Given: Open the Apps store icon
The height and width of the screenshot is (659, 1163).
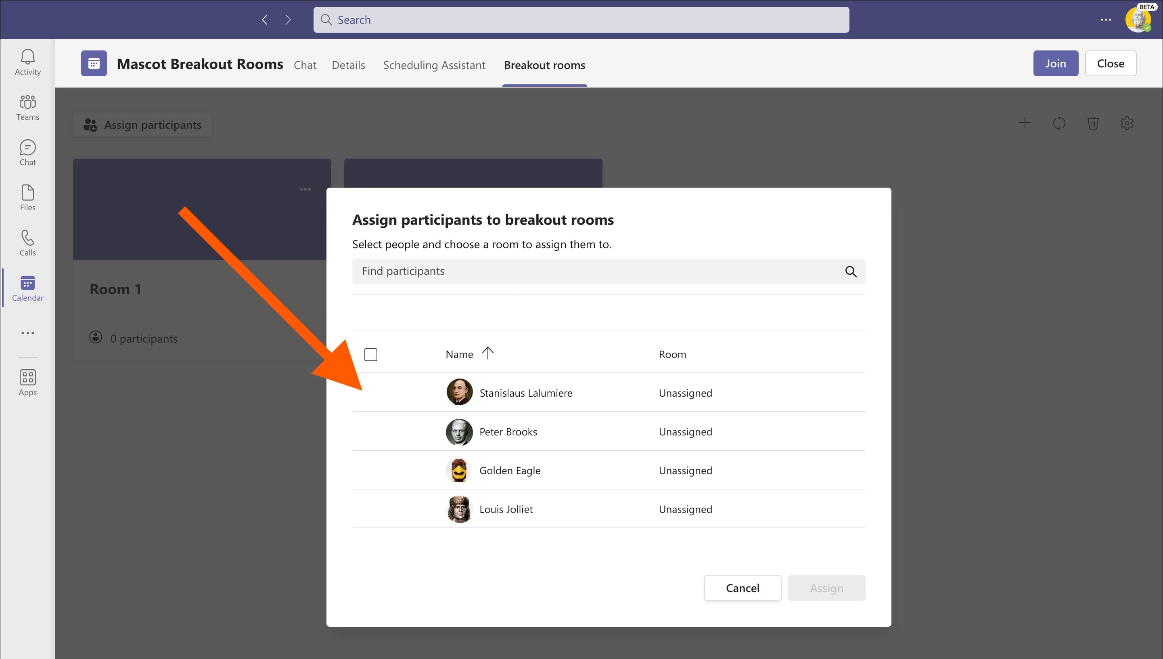Looking at the screenshot, I should coord(27,383).
